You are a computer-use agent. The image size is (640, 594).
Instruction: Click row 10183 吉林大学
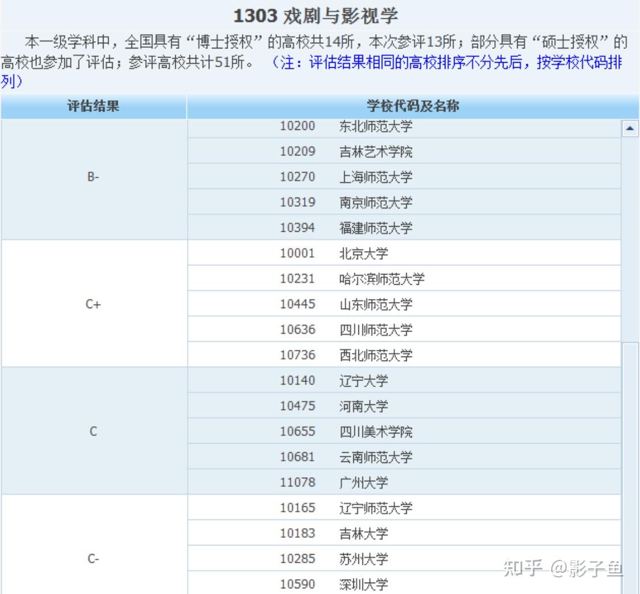pos(404,532)
